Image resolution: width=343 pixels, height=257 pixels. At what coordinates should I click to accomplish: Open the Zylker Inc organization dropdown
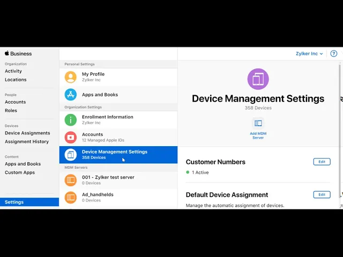click(309, 54)
